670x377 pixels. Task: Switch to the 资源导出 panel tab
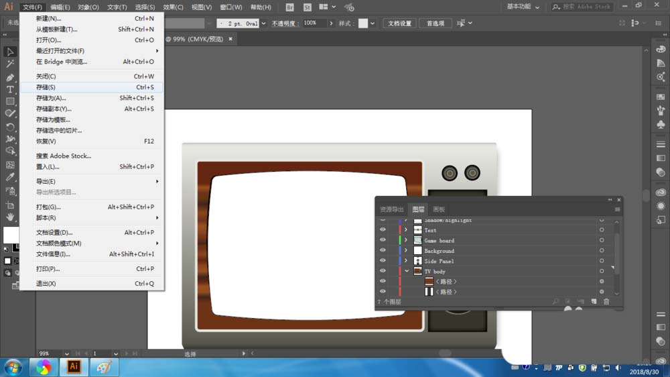coord(391,209)
